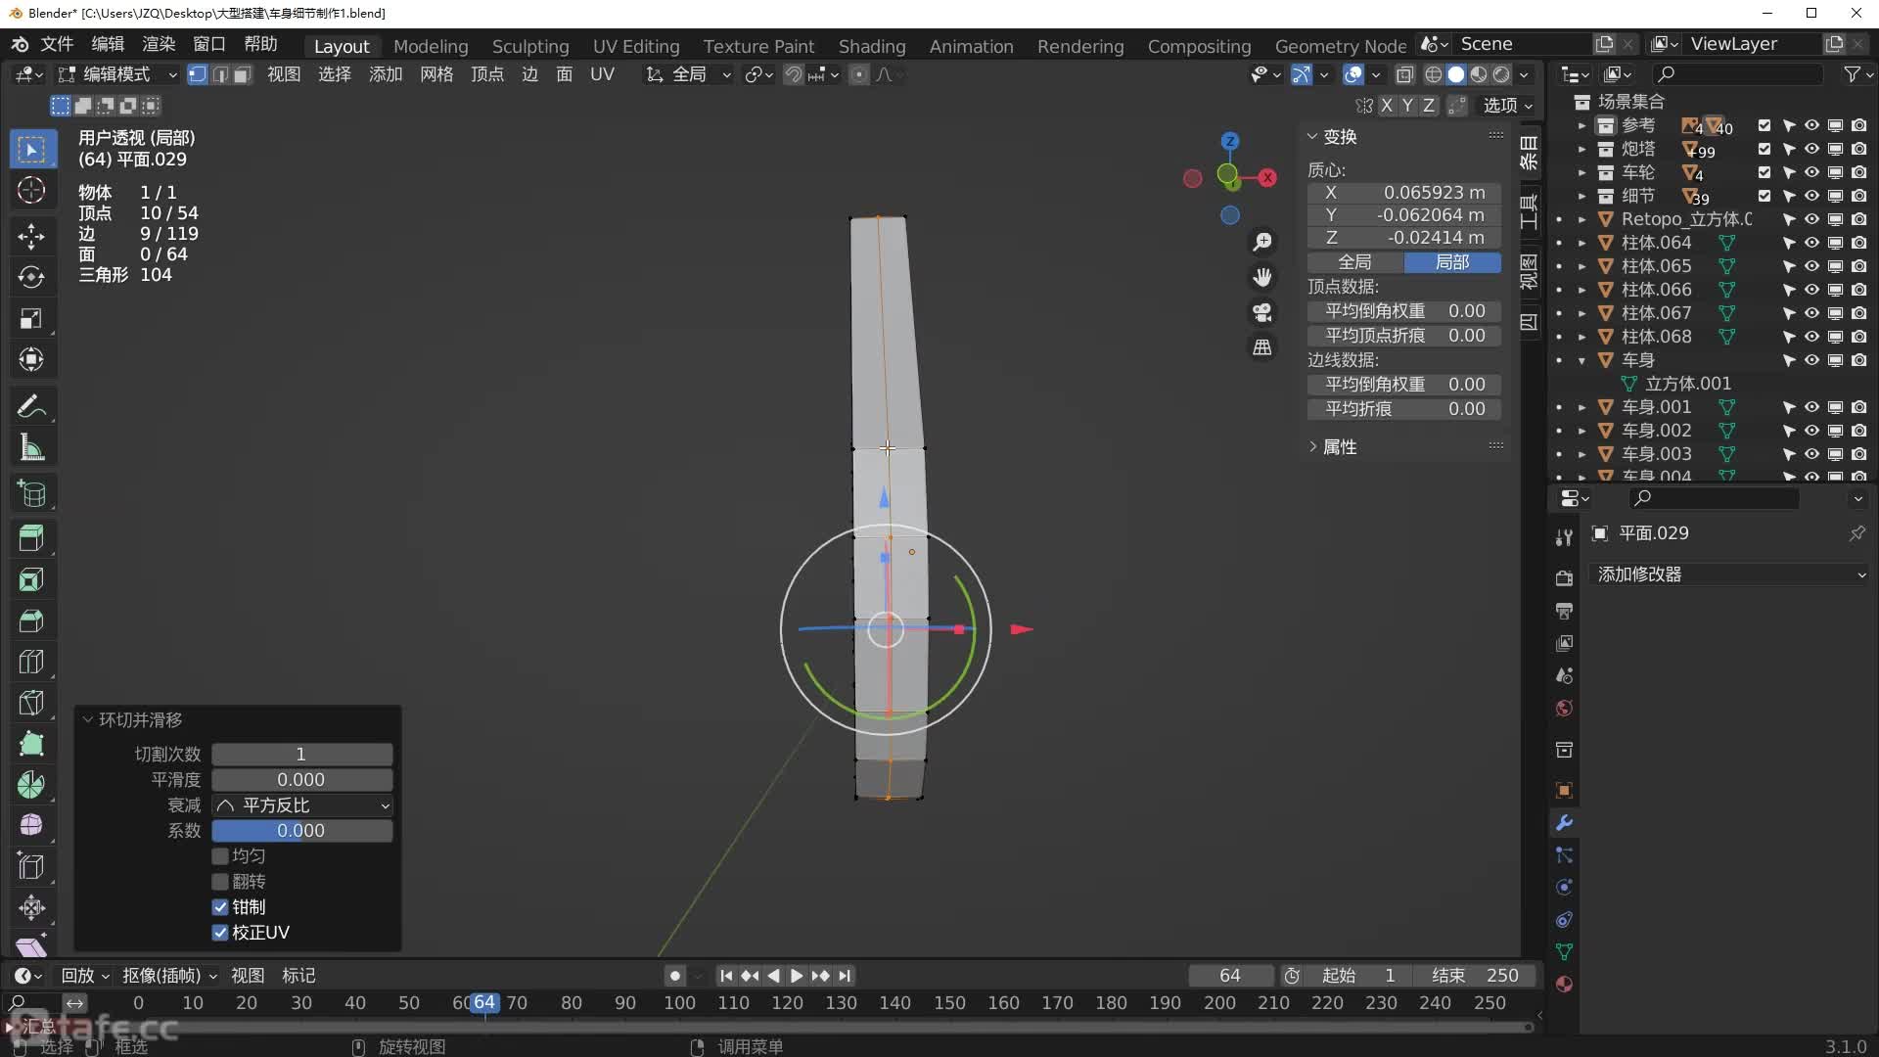
Task: Hide 柱体.064 with its eye icon
Action: [x=1811, y=243]
